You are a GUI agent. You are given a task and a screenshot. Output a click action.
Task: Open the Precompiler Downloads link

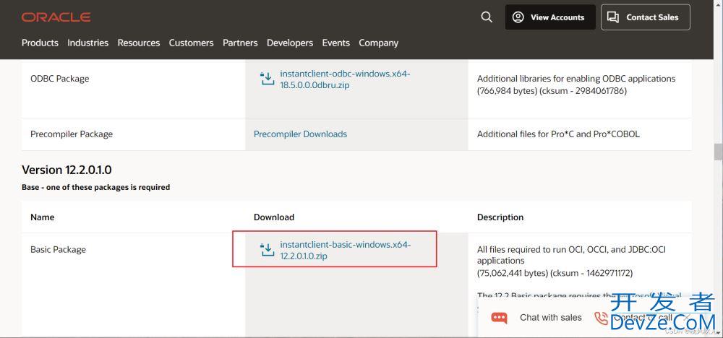(x=300, y=134)
